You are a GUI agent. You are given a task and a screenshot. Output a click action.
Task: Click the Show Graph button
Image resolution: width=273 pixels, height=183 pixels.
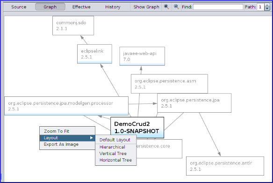click(x=146, y=7)
